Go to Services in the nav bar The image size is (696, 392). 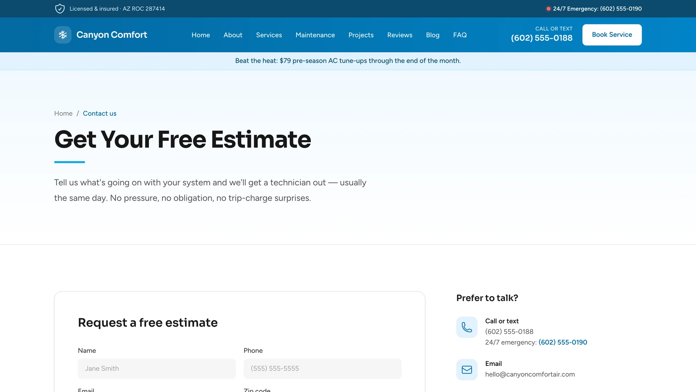click(269, 35)
